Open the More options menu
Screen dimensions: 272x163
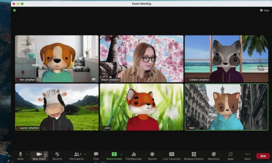(x=247, y=156)
